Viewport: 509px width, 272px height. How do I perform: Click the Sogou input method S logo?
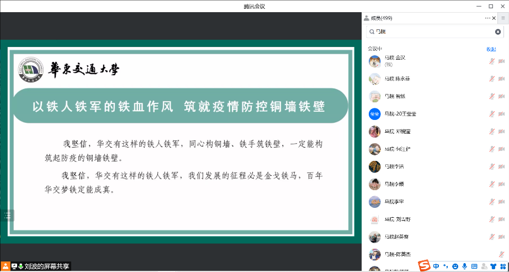tap(423, 266)
